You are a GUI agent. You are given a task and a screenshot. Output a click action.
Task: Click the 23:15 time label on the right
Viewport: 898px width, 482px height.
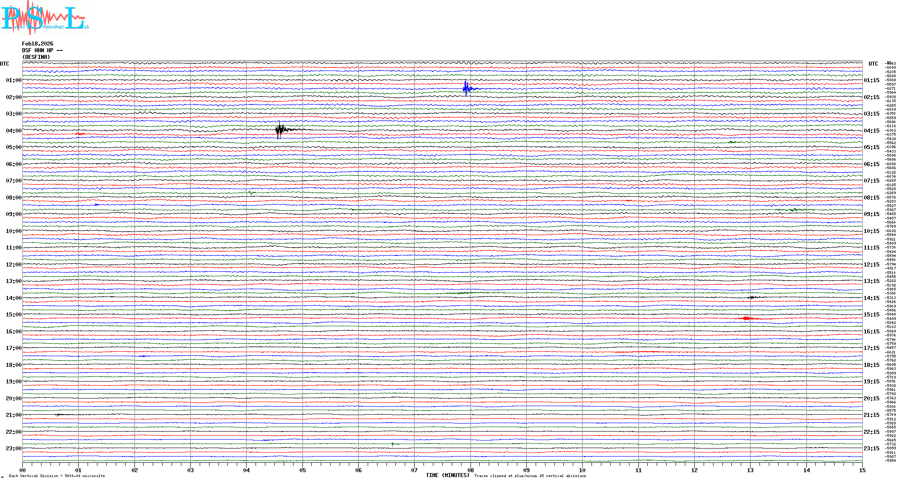(871, 449)
